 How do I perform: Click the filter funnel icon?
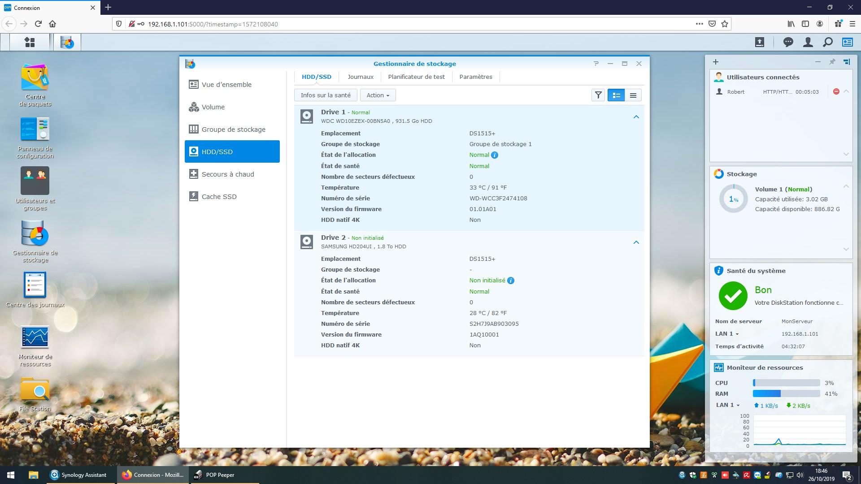pyautogui.click(x=598, y=95)
